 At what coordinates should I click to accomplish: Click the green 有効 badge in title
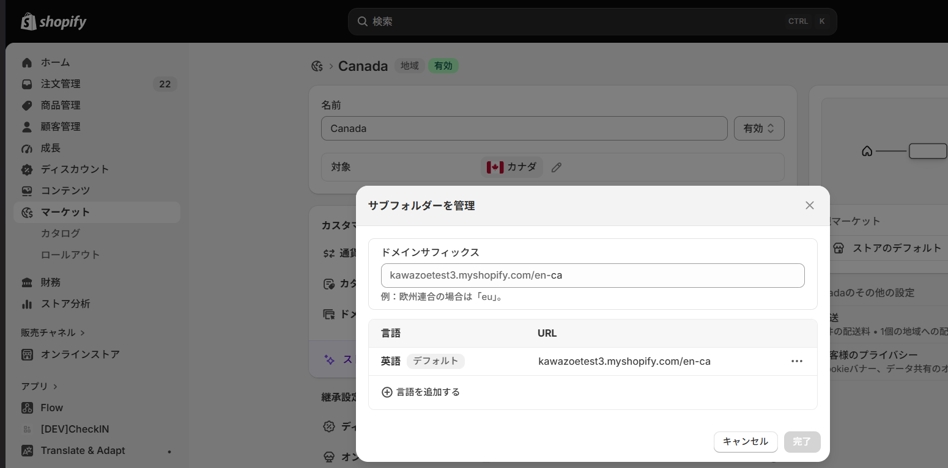click(443, 66)
